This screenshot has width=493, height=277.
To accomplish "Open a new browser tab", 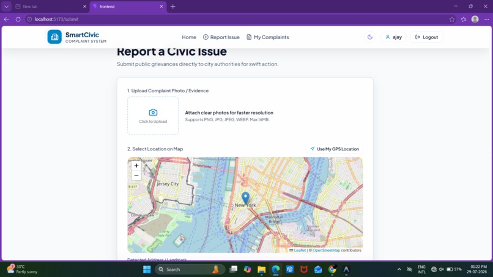I will coord(172,6).
